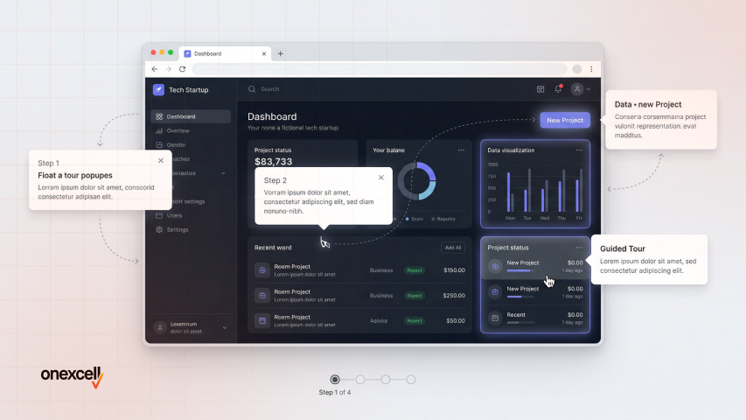Screen dimensions: 746x420
Task: Click the Repect tag on $250.00 row
Action: pos(415,295)
